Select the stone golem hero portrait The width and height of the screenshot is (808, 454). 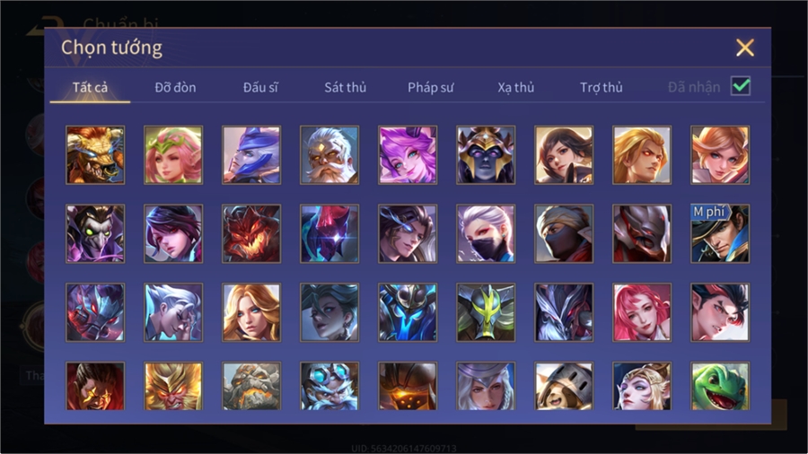(x=251, y=387)
